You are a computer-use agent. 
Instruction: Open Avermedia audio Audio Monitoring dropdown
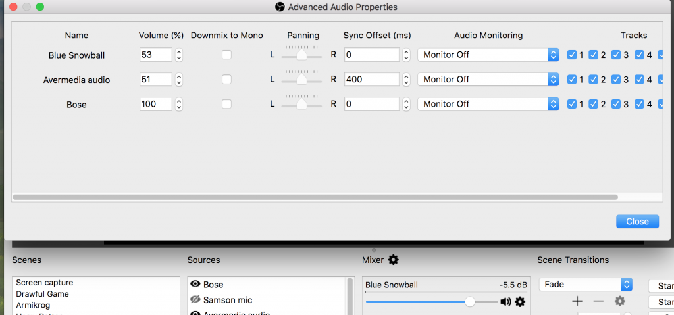[488, 79]
